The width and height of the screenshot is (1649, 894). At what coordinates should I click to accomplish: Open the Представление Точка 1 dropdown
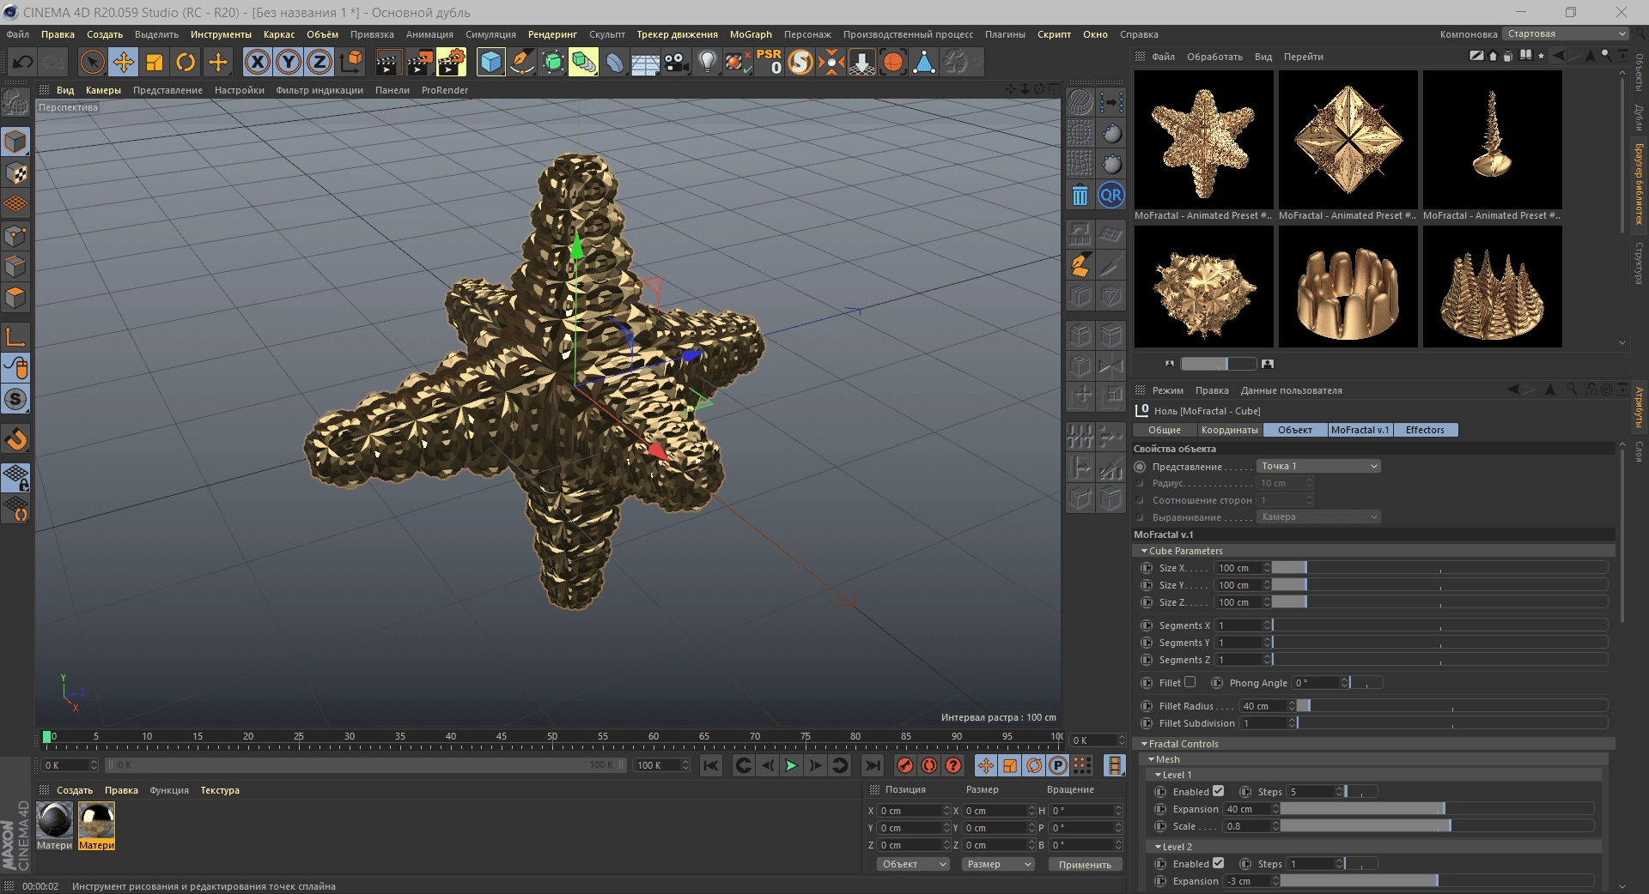tap(1319, 466)
